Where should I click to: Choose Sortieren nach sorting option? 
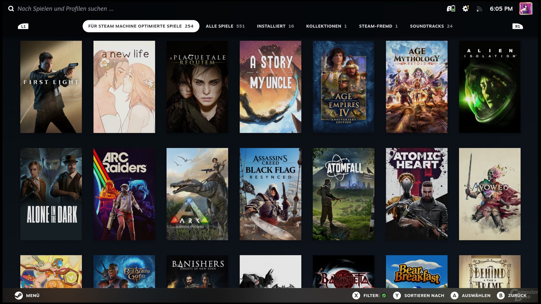(418, 296)
